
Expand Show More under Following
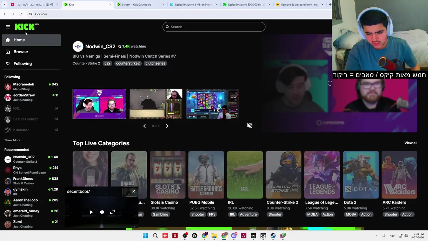pos(12,140)
